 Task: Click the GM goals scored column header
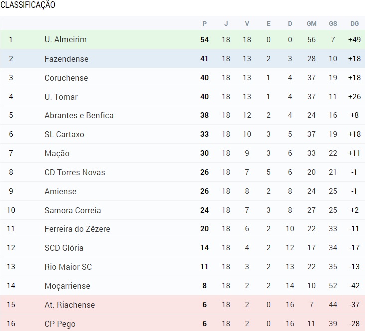[311, 23]
